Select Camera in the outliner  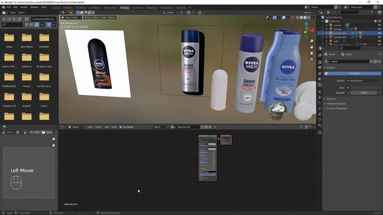338,25
